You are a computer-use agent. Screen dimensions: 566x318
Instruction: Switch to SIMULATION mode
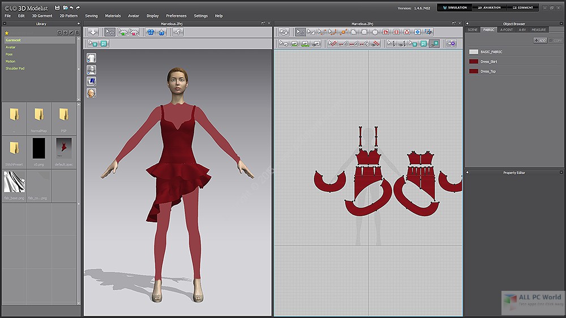(x=455, y=7)
